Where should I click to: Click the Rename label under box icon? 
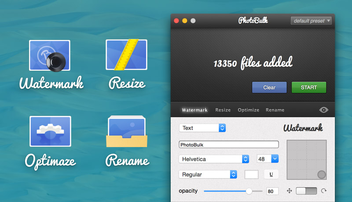click(x=127, y=160)
